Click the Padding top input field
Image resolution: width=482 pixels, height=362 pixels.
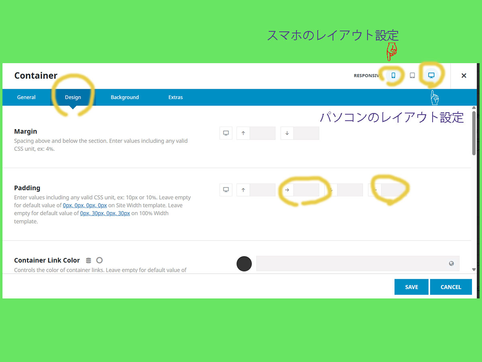(x=262, y=190)
